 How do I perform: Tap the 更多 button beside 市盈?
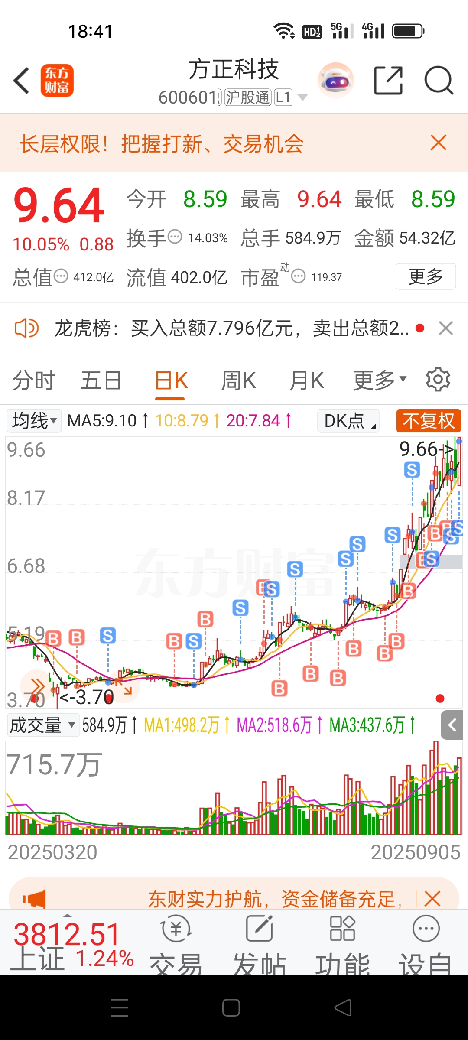coord(426,276)
